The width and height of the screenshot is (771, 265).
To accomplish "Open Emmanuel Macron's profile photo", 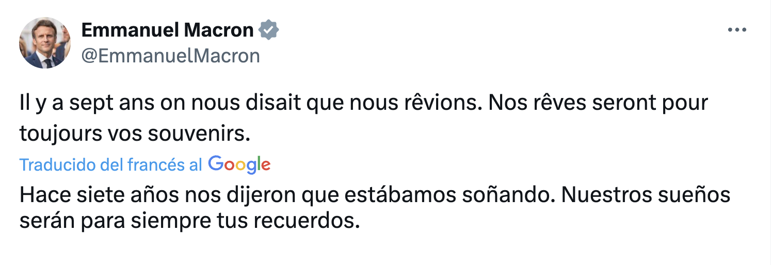I will [x=45, y=43].
